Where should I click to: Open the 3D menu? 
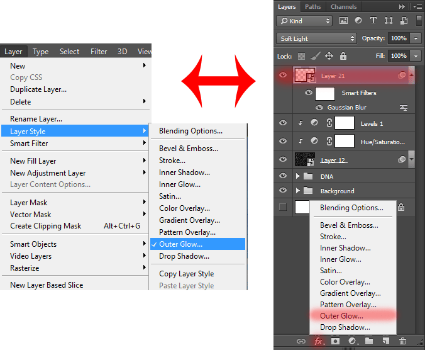pyautogui.click(x=122, y=52)
